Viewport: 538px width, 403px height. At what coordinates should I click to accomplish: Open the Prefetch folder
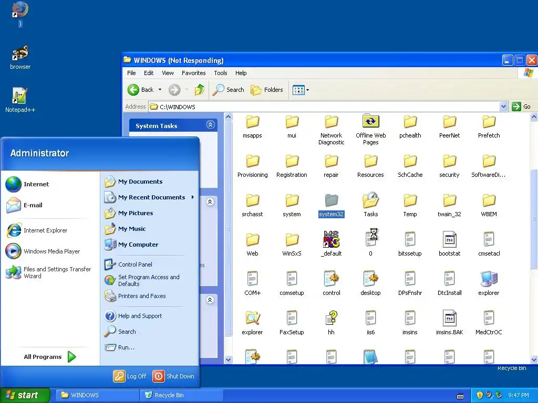[489, 127]
